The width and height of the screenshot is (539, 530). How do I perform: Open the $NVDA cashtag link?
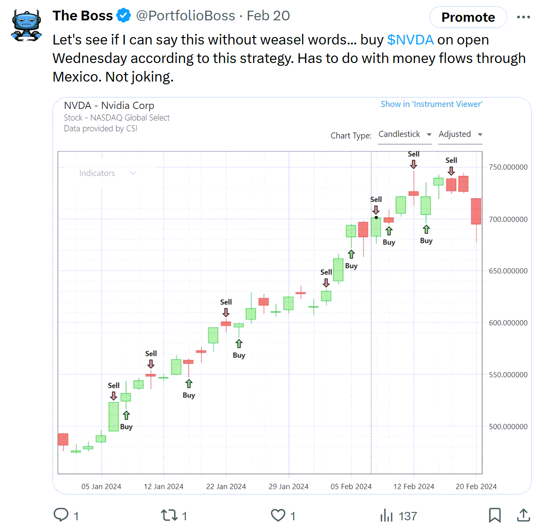coord(410,40)
